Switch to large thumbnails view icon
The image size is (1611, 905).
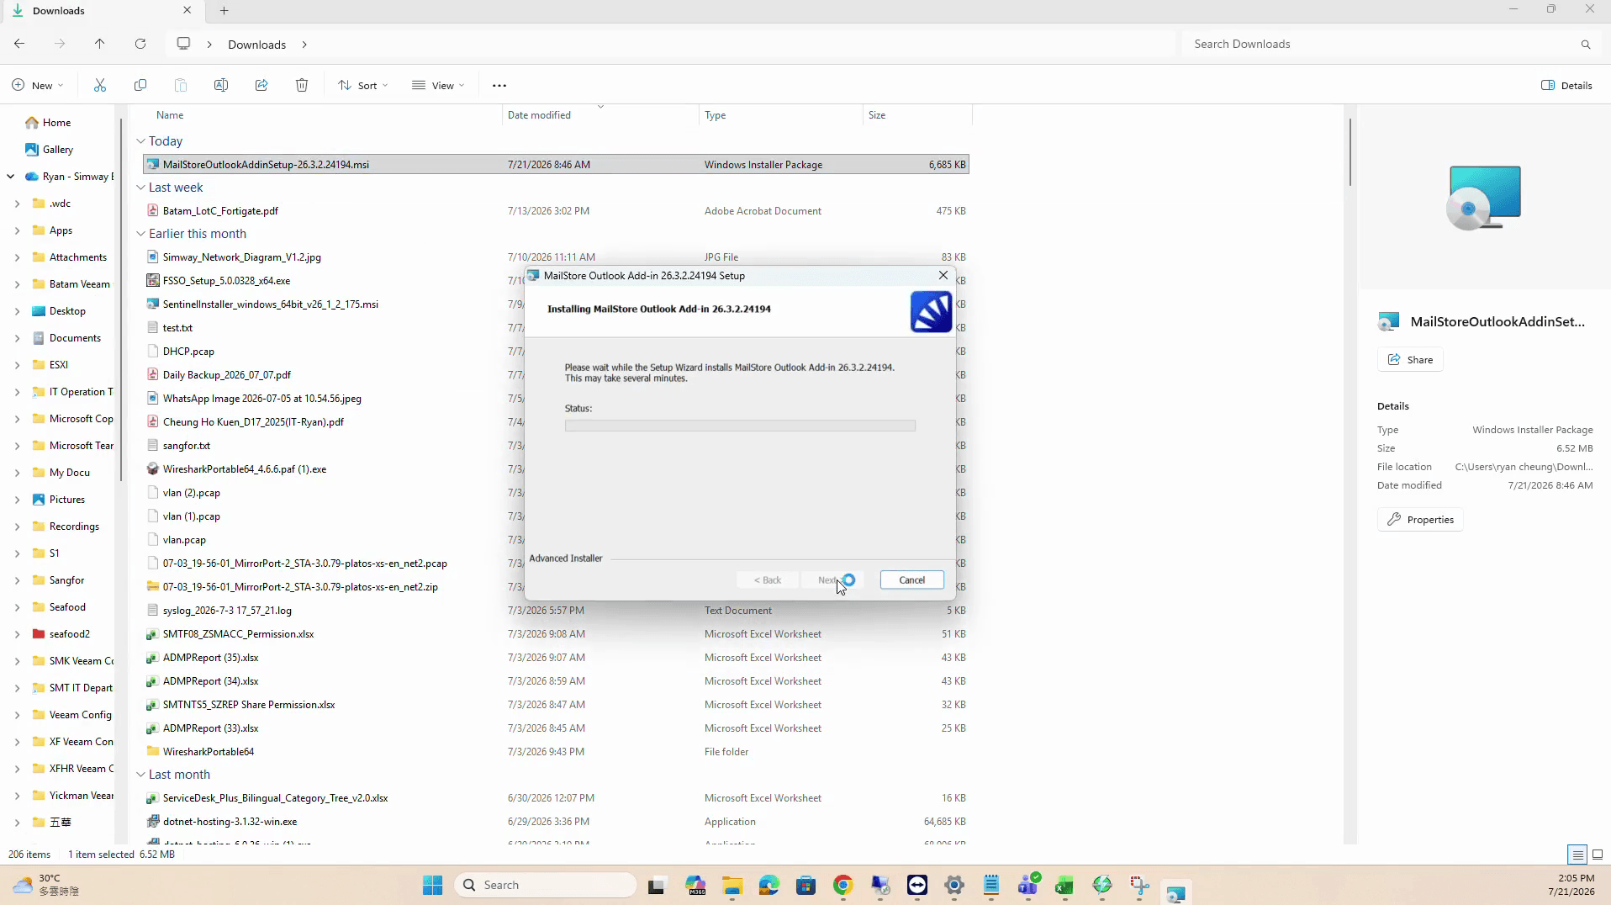(x=1598, y=855)
